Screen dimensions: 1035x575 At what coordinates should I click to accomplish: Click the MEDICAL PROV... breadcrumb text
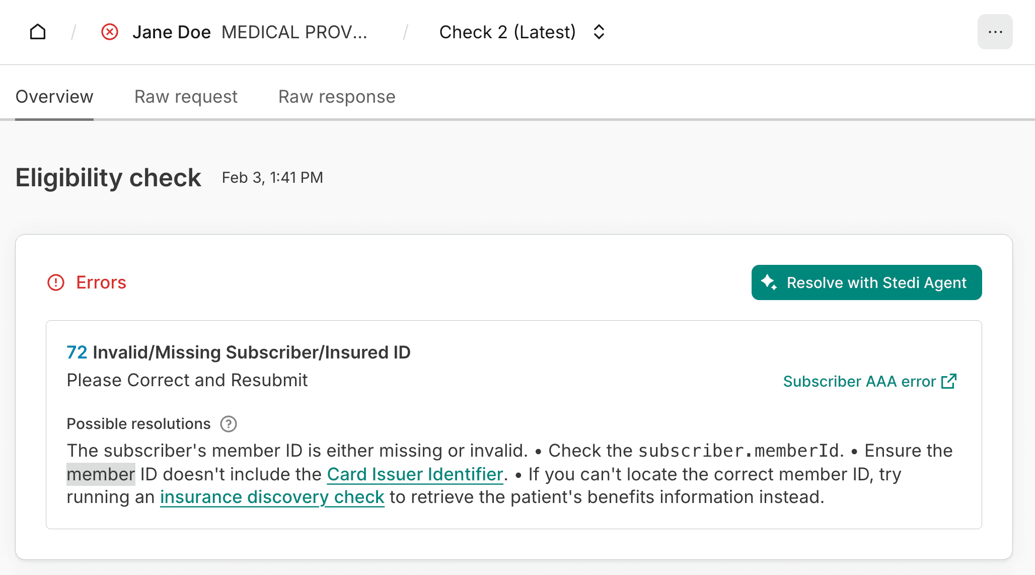pos(294,32)
